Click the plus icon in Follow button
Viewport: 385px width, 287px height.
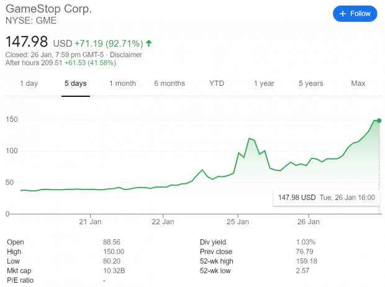(343, 14)
